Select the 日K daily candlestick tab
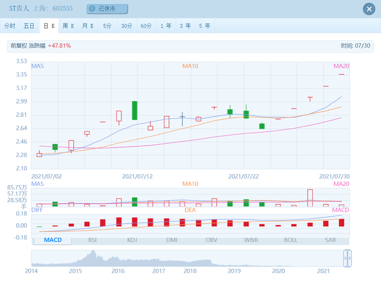The height and width of the screenshot is (285, 381). pos(49,26)
